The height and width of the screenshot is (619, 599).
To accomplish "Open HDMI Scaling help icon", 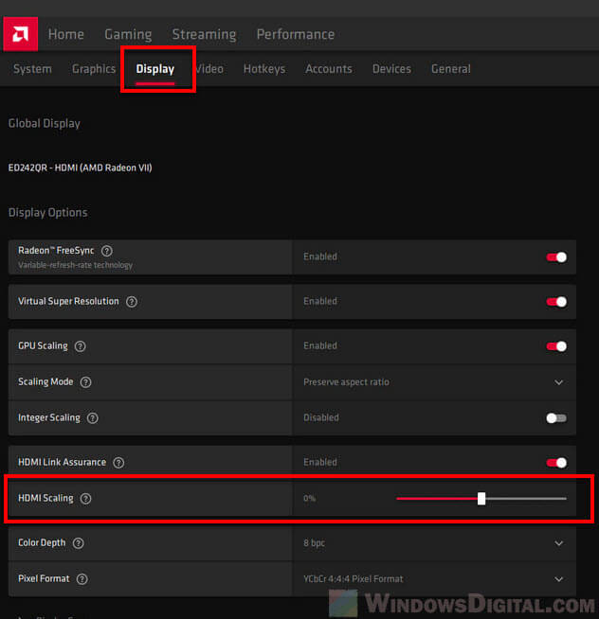I will (x=86, y=499).
